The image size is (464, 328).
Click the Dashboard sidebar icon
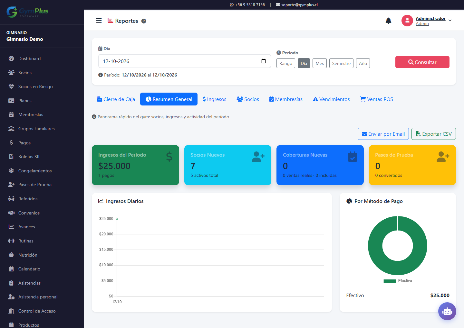coord(11,59)
